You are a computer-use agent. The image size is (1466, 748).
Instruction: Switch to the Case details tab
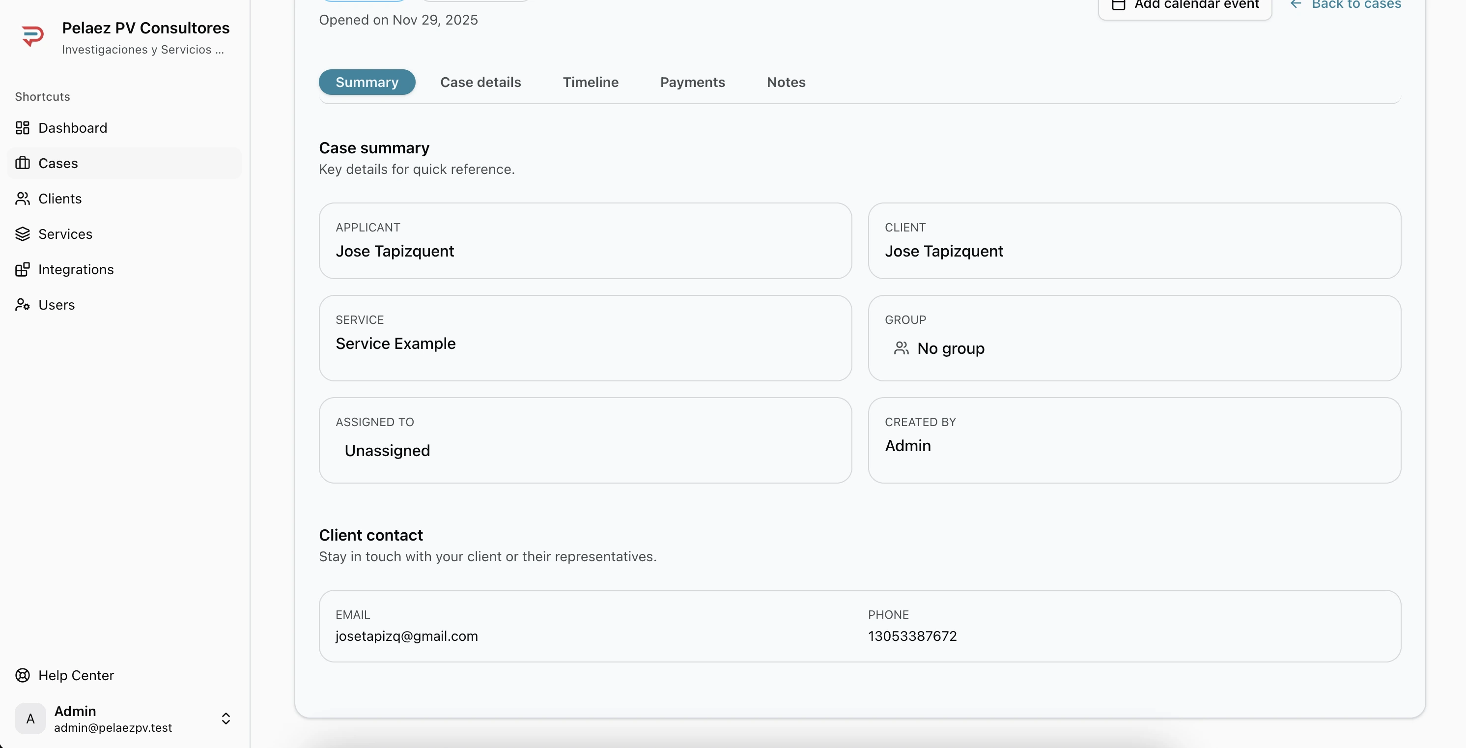[480, 82]
